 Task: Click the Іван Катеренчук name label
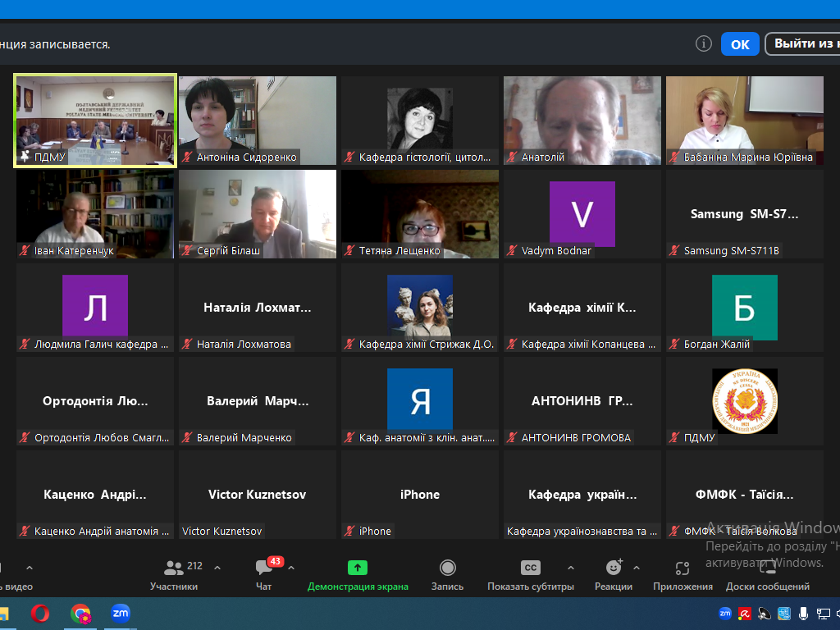tap(74, 250)
